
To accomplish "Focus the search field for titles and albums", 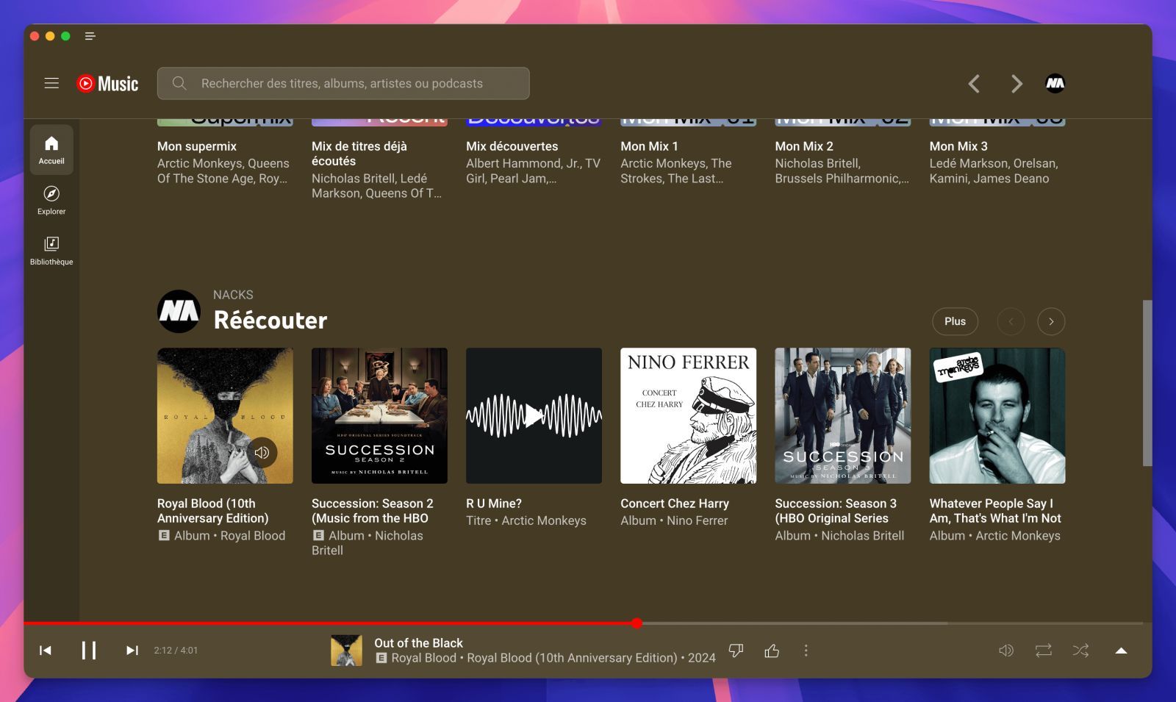I will pyautogui.click(x=343, y=83).
